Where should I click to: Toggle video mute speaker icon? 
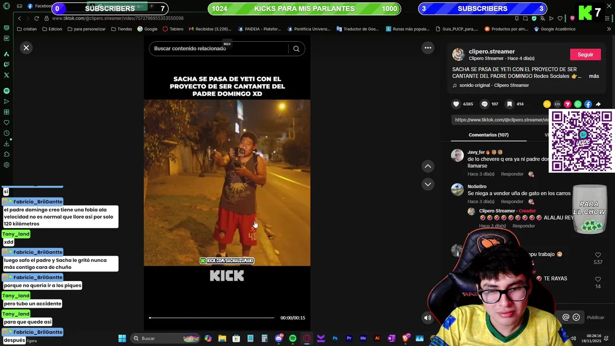coord(428,318)
